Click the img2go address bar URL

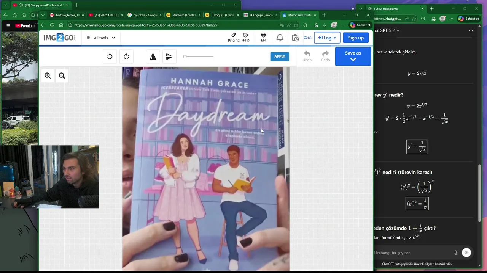point(146,25)
